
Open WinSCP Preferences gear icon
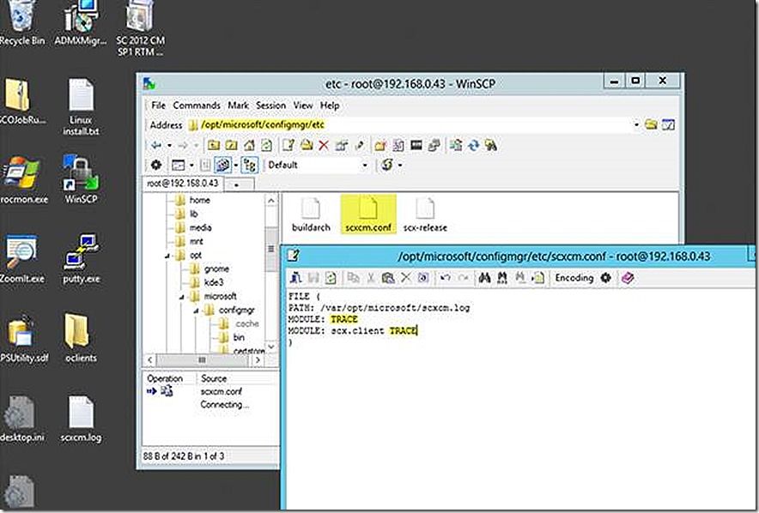[156, 165]
